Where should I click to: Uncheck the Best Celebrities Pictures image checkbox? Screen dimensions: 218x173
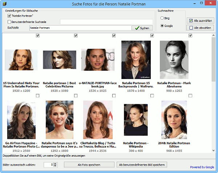(x=76, y=36)
